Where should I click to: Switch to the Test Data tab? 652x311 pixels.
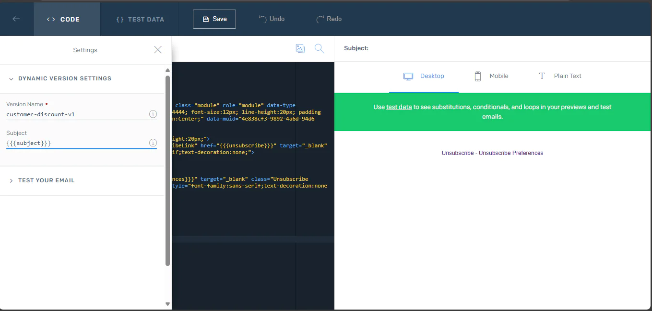[140, 19]
